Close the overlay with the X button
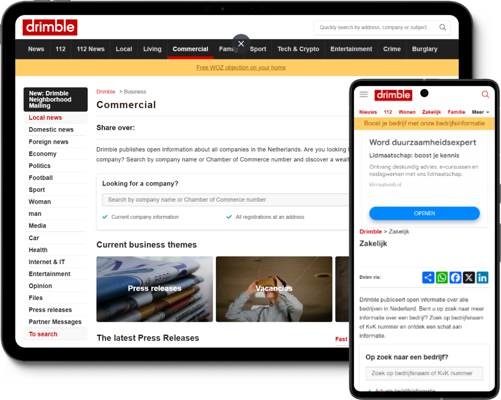The width and height of the screenshot is (501, 400). pyautogui.click(x=241, y=44)
